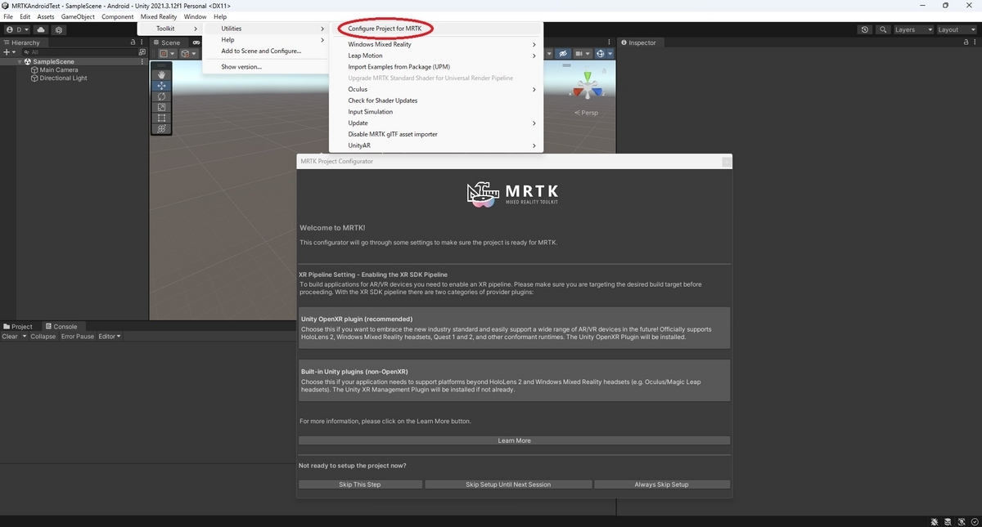Select the Move tool in Scene view
Viewport: 982px width, 527px height.
click(162, 86)
